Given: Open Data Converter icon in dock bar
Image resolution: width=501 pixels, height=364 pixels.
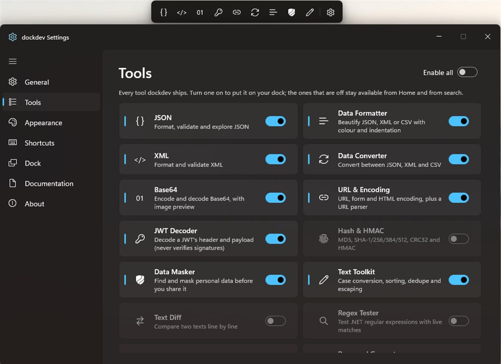Looking at the screenshot, I should coord(255,12).
